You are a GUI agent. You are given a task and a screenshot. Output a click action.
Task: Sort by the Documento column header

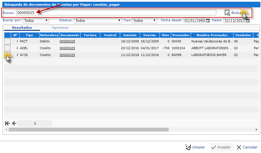tap(70, 35)
